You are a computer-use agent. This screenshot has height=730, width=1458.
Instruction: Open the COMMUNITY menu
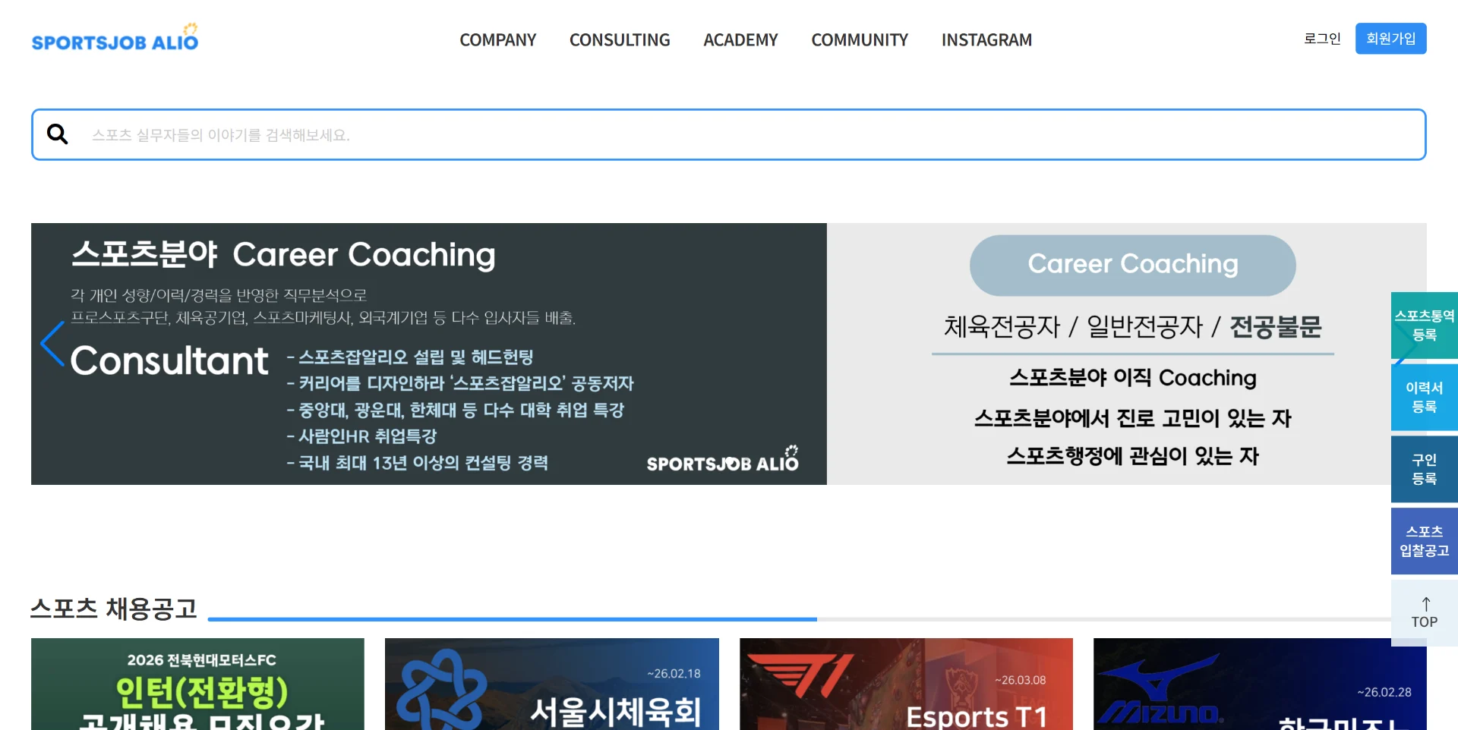click(860, 39)
